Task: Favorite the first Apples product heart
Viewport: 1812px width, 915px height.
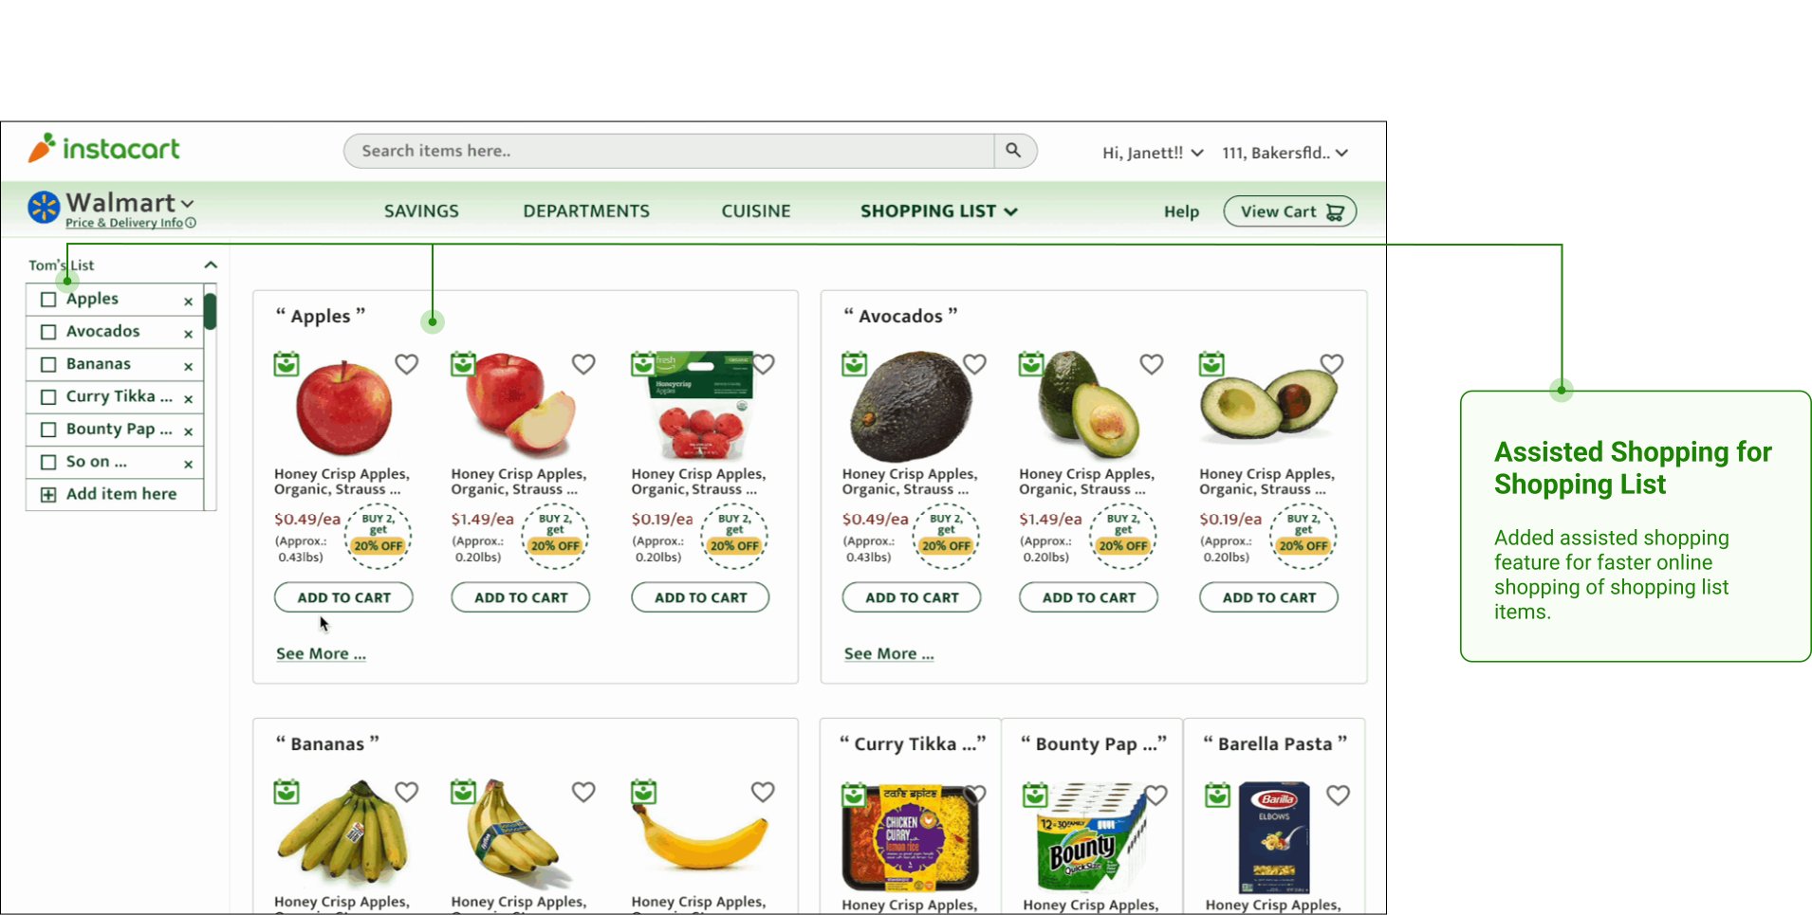Action: 407,364
